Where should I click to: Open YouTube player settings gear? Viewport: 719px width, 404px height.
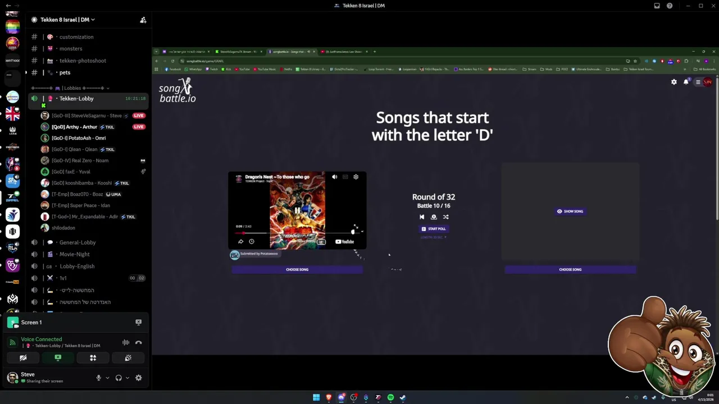tap(356, 177)
